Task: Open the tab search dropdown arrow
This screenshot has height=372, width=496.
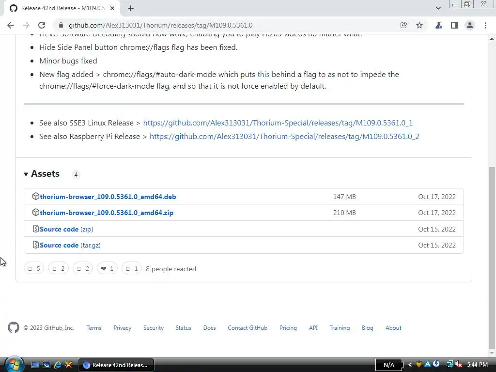Action: pyautogui.click(x=438, y=8)
